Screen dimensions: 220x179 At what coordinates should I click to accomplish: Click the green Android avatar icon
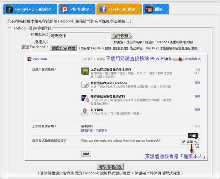point(85,71)
